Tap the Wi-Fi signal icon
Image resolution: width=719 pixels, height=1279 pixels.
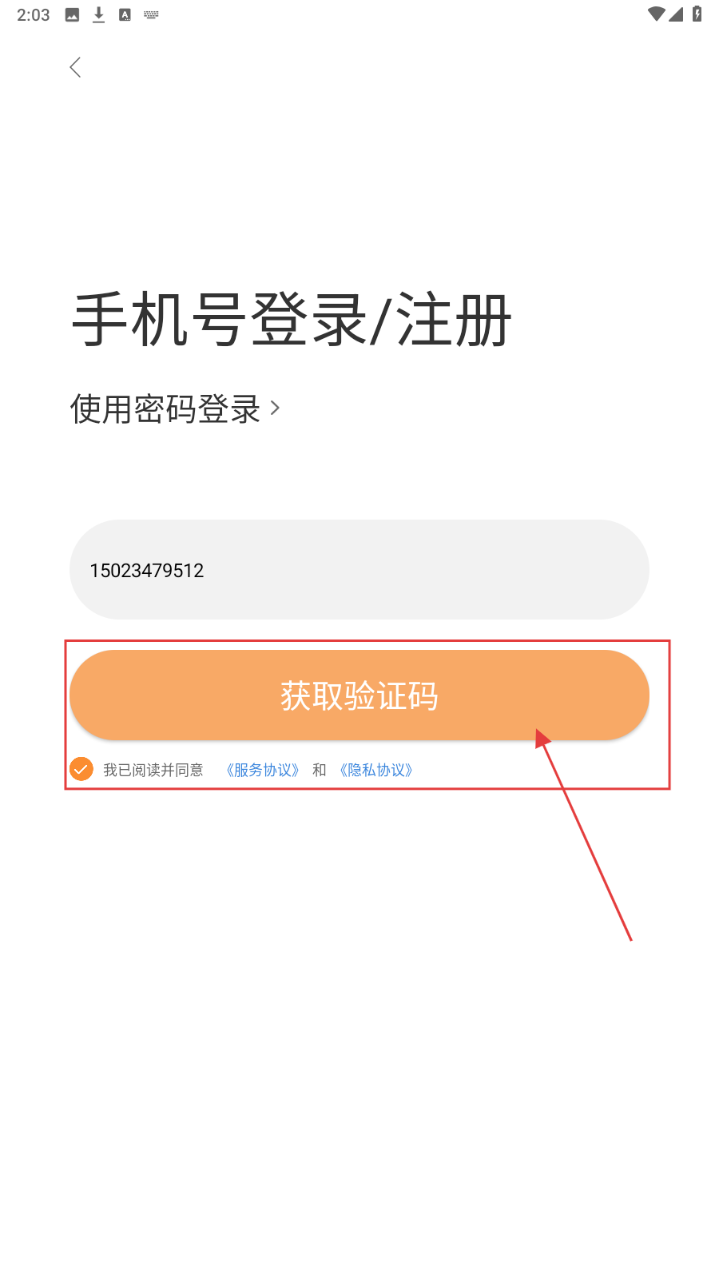tap(657, 14)
